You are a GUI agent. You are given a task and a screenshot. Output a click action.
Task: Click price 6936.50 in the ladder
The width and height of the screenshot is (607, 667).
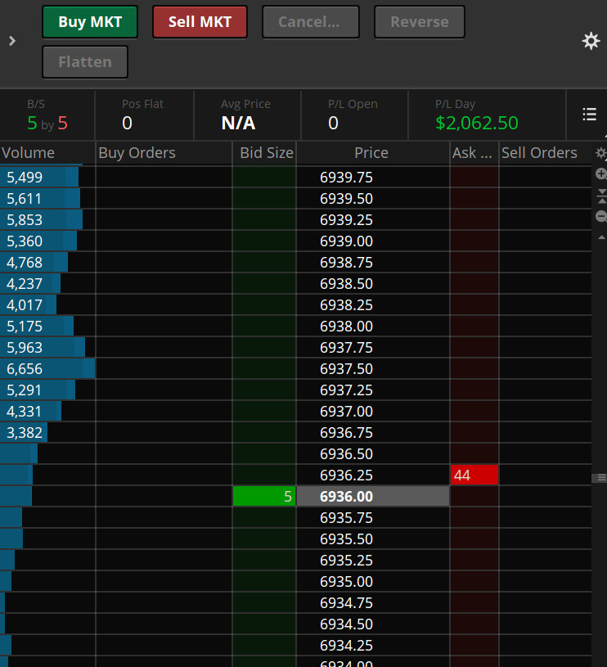(x=346, y=453)
